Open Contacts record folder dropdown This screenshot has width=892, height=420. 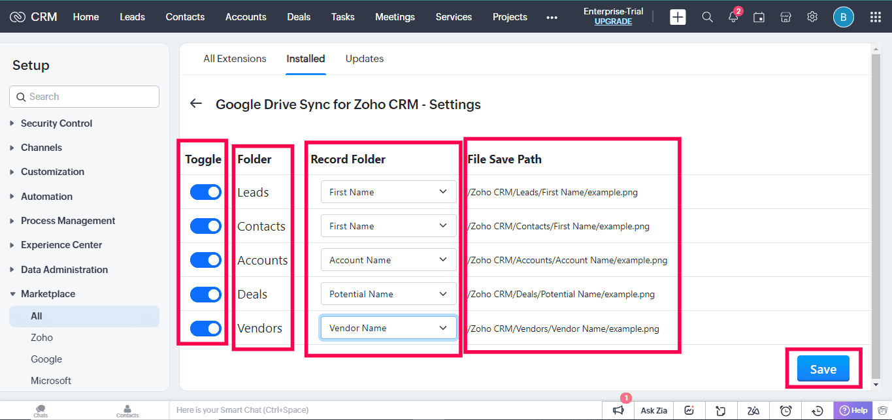(x=388, y=226)
